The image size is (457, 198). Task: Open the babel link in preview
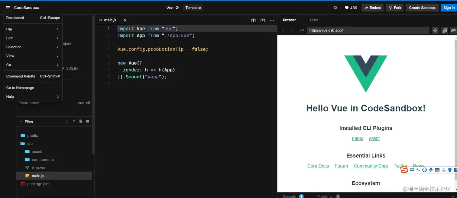tap(358, 138)
